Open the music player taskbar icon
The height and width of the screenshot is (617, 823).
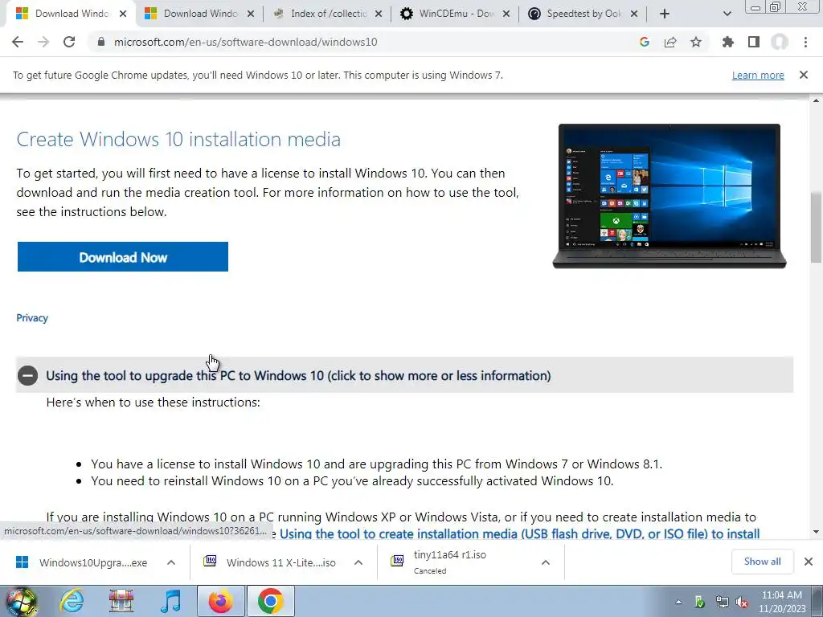click(170, 601)
